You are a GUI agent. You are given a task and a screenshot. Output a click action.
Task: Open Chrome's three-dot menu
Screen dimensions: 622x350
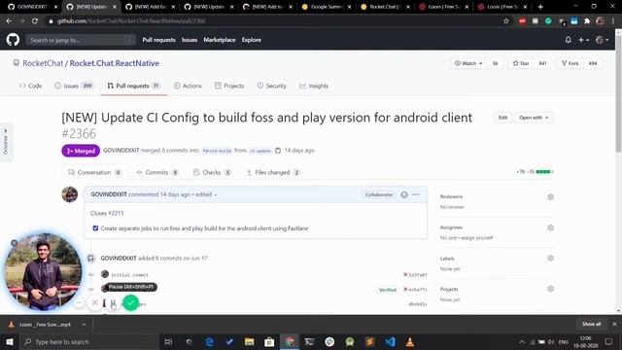(613, 21)
